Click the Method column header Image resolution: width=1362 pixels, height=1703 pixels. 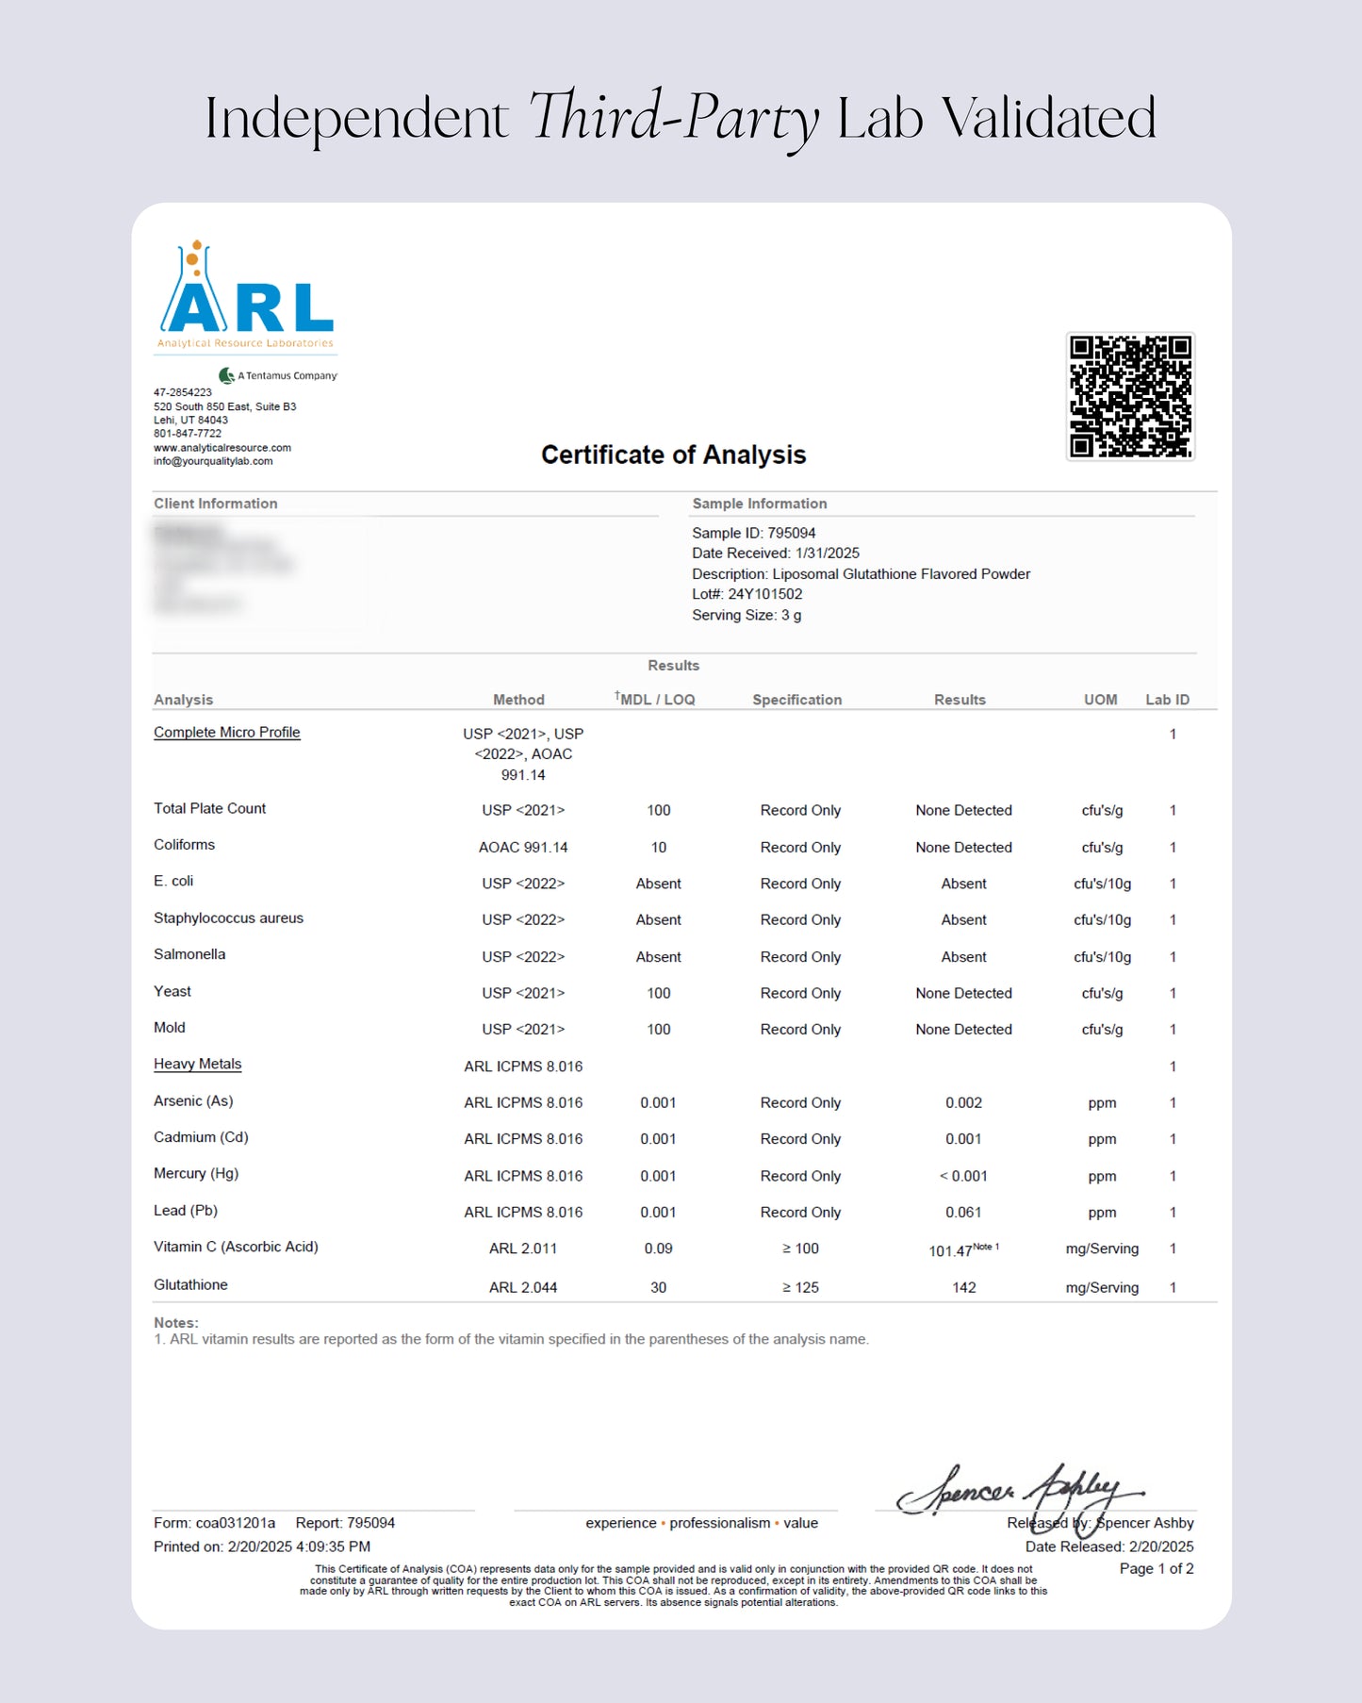coord(518,700)
